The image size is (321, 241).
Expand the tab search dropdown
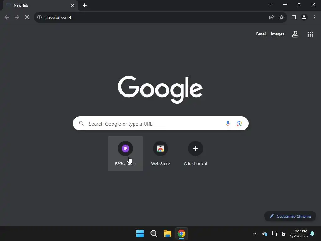271,4
